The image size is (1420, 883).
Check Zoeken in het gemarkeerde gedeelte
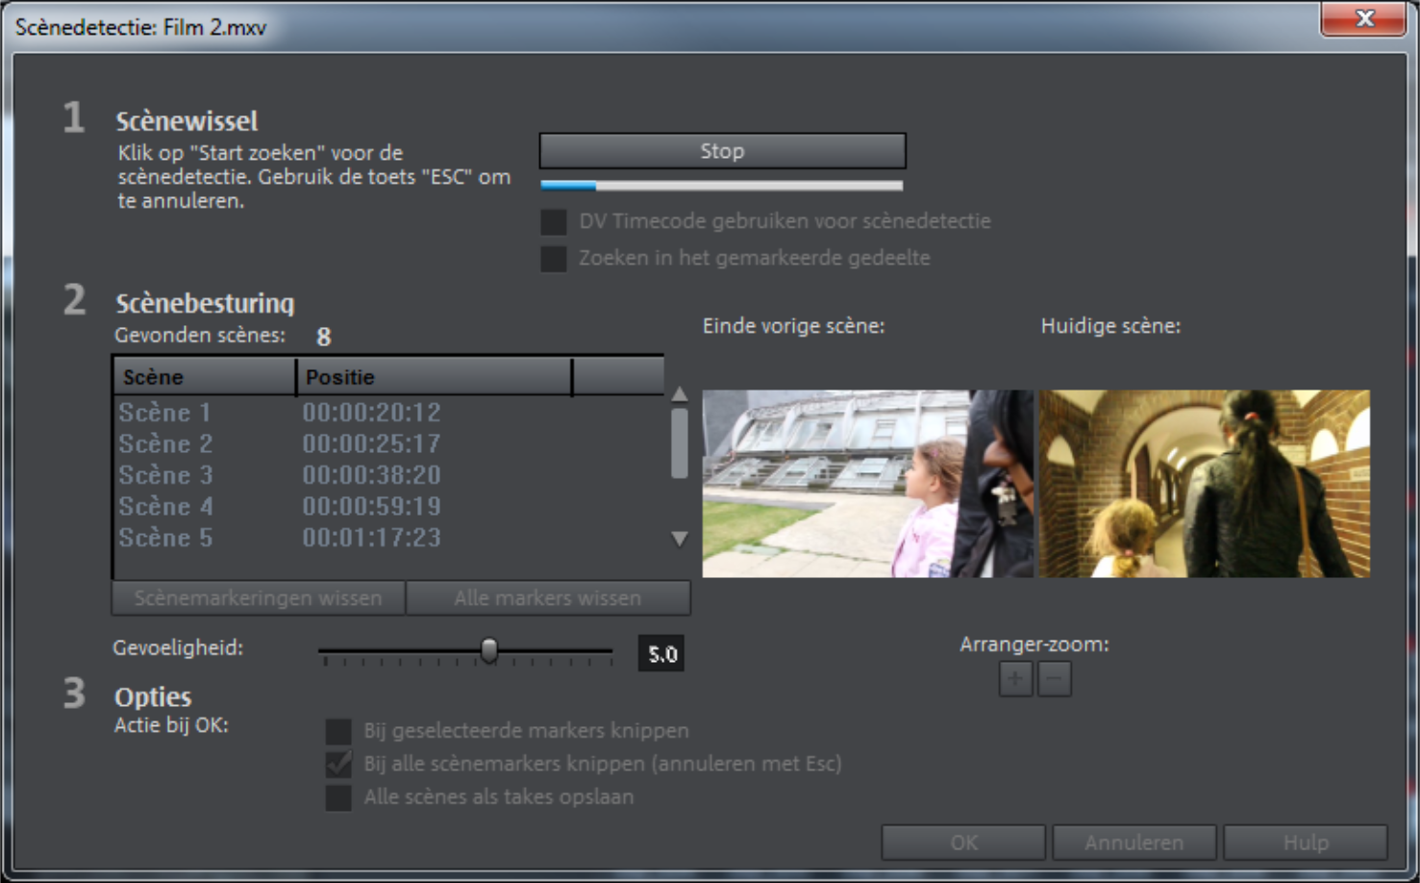[x=554, y=259]
